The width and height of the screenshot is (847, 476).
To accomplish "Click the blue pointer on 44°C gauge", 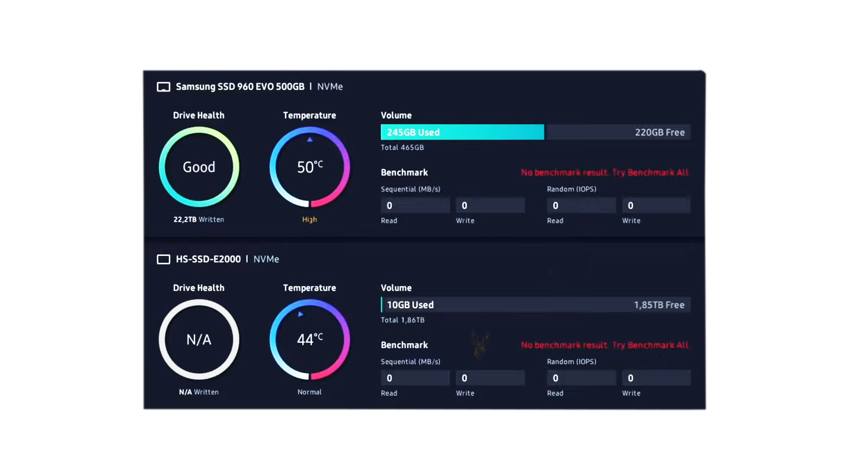I will pos(300,314).
